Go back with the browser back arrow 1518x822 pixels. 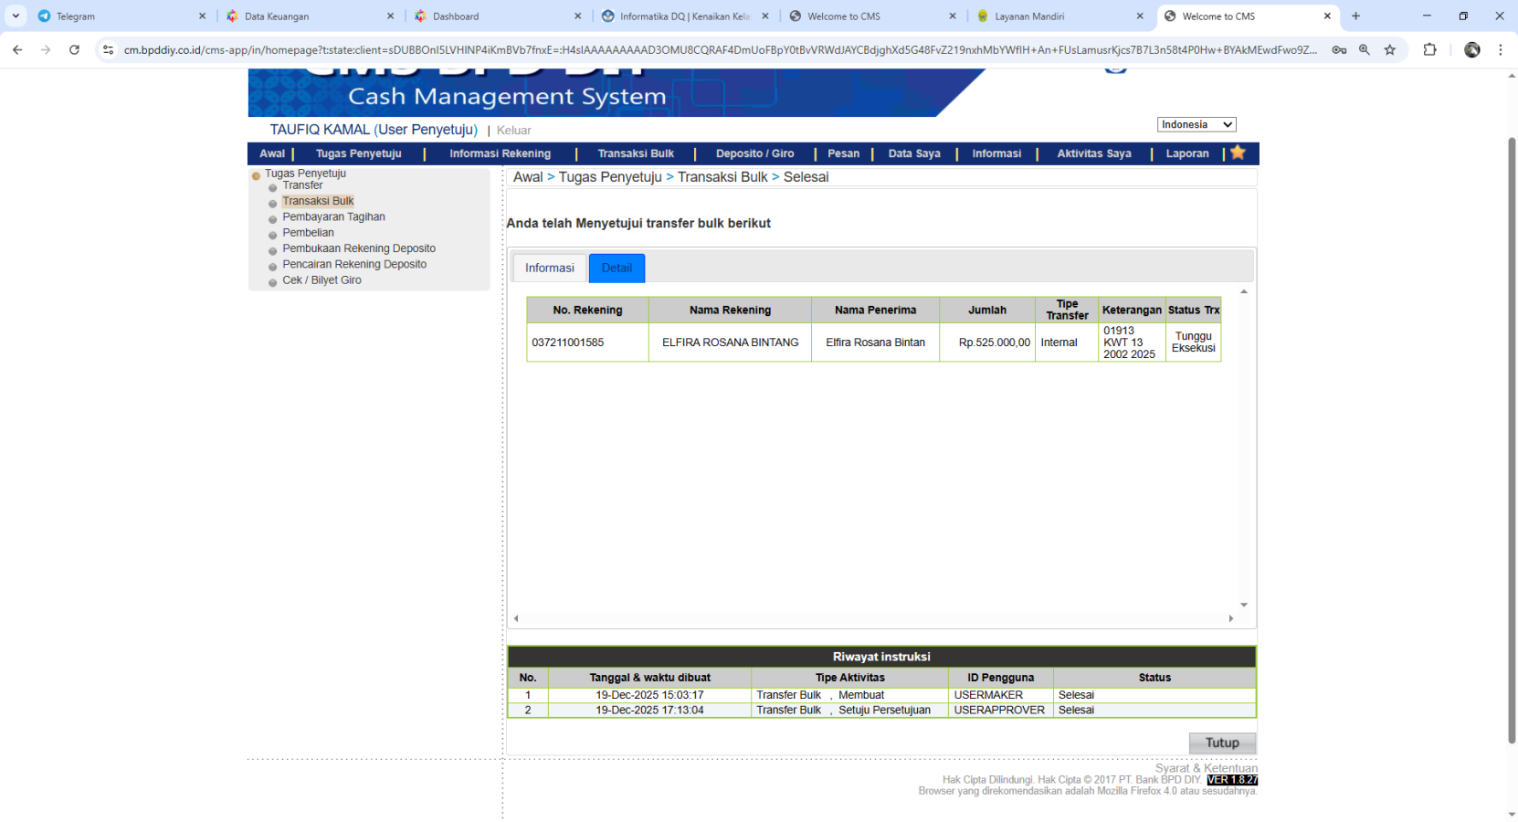17,50
